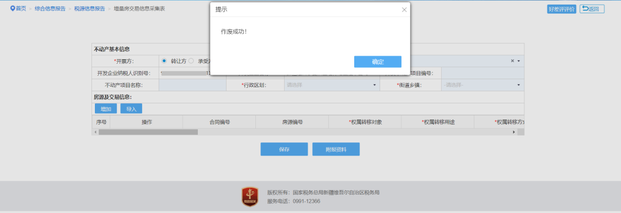621x213 pixels.
Task: Click the 不动产项目名称 input field
Action: (x=193, y=85)
